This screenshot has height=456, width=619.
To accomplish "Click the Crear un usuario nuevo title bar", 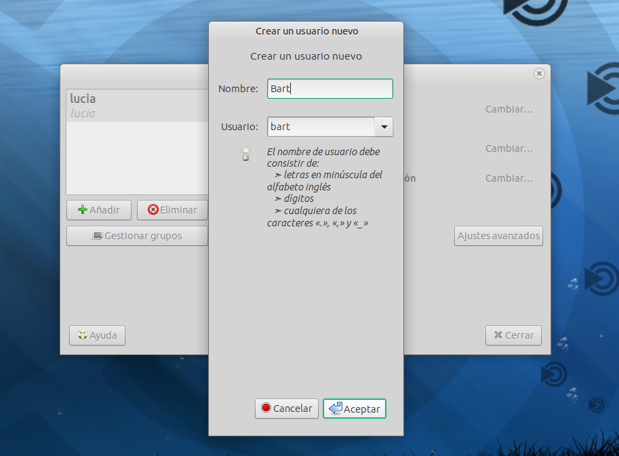I will (306, 31).
